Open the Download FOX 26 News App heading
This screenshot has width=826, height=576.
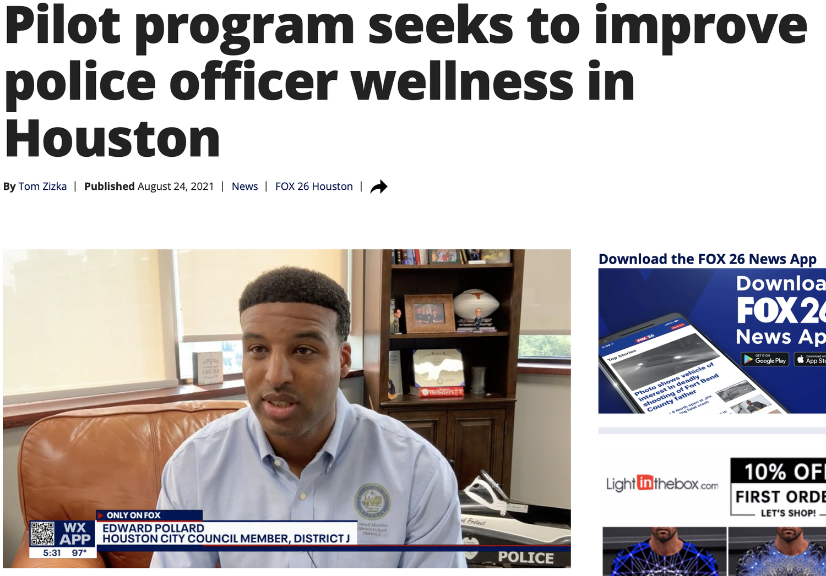707,259
